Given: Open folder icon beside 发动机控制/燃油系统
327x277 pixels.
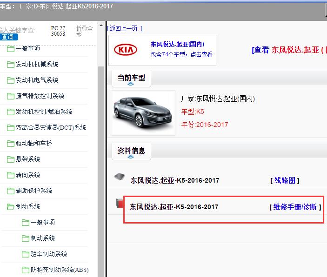Looking at the screenshot, I should pos(10,112).
